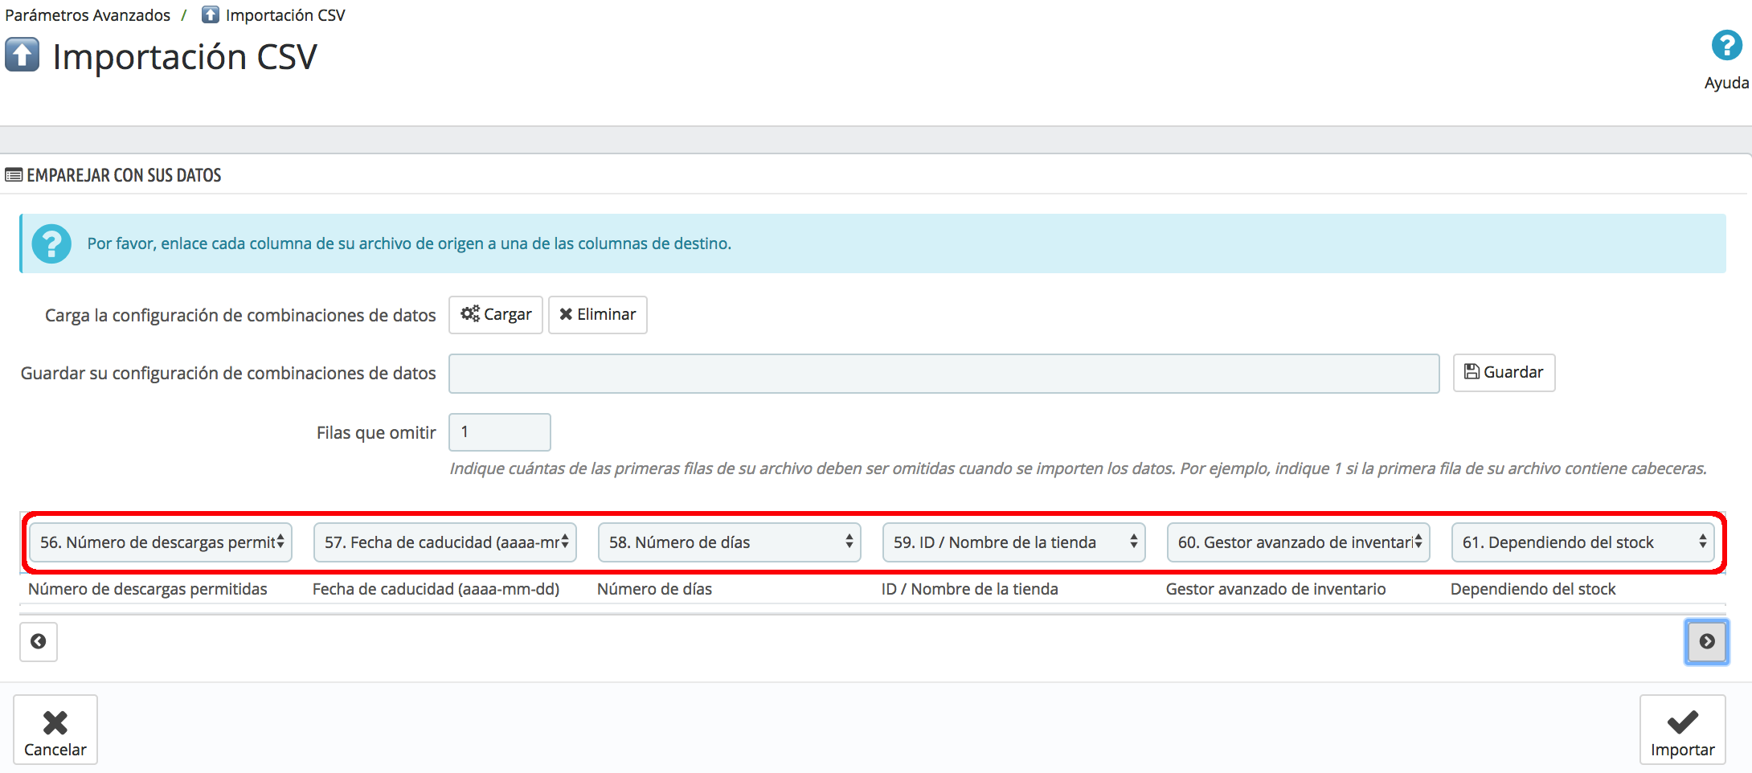Click the Cargar configuration button
1752x773 pixels.
click(496, 314)
